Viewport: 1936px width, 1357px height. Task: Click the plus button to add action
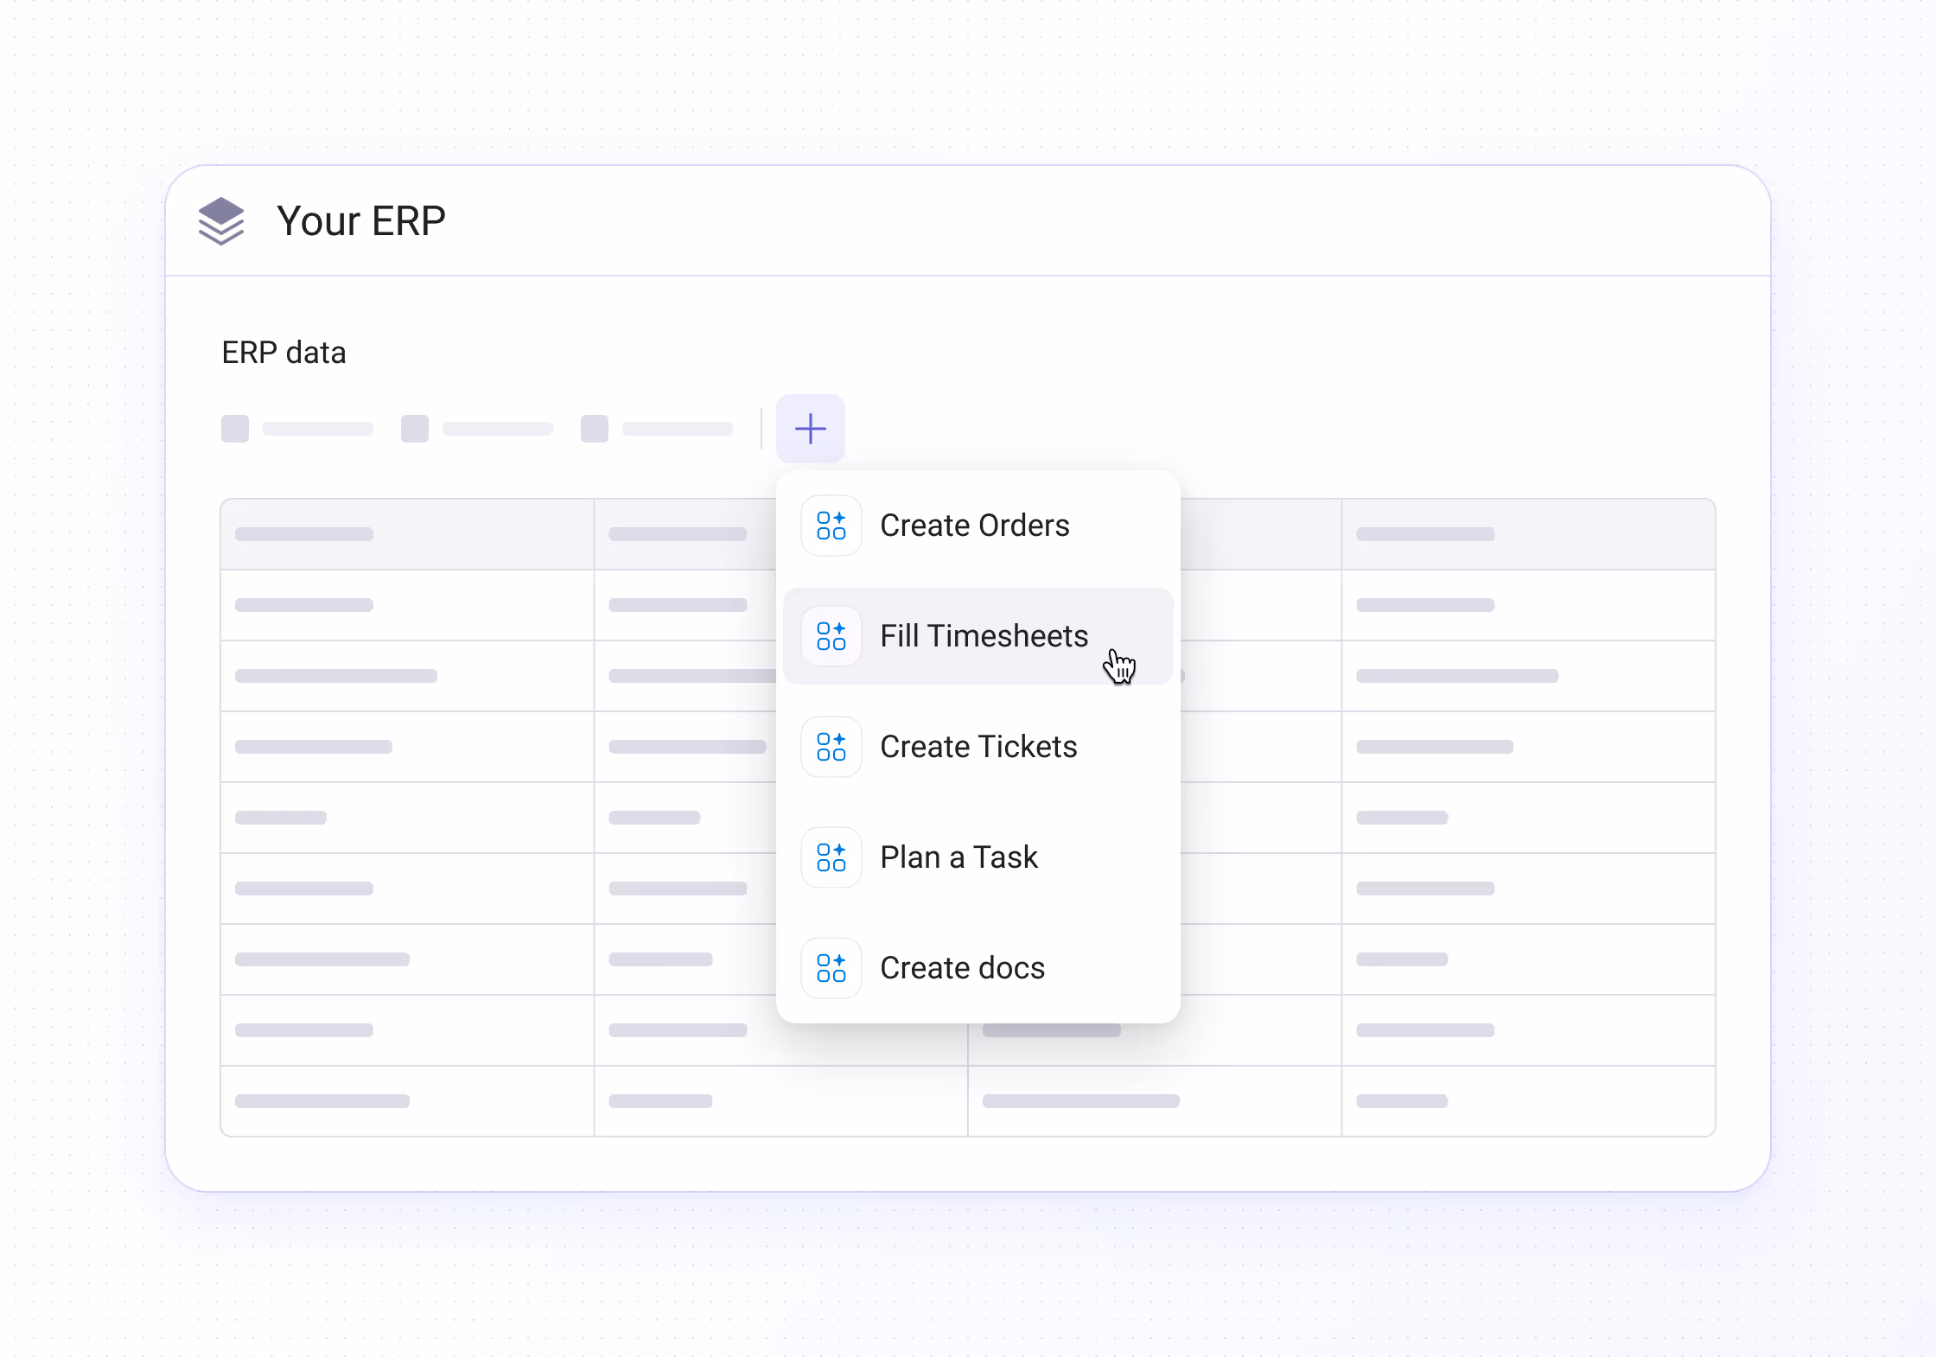[810, 429]
